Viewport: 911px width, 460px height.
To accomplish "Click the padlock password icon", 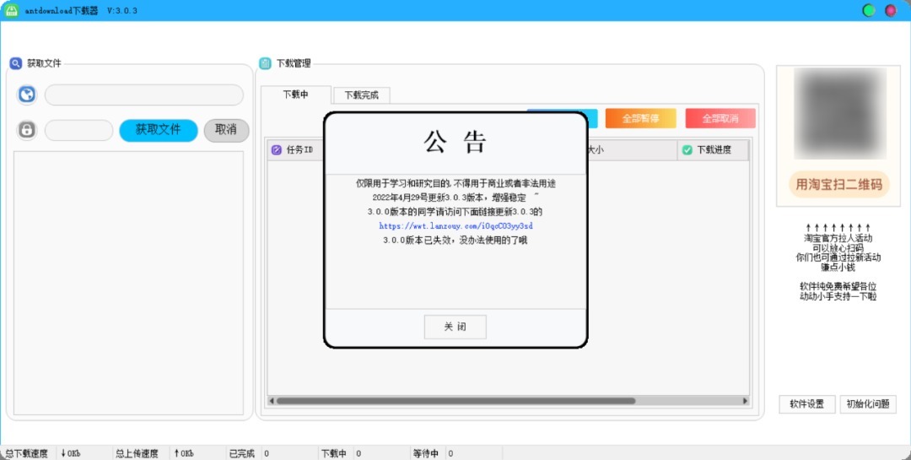I will coord(27,130).
